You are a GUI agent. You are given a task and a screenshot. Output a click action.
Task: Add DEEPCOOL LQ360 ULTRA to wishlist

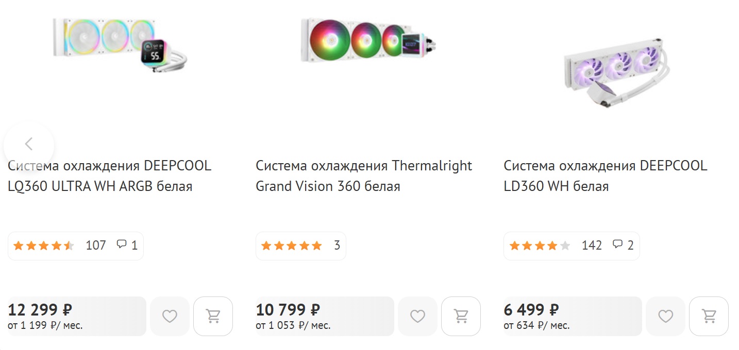pyautogui.click(x=170, y=316)
